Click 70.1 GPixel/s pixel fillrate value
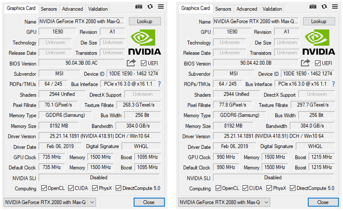This screenshot has height=211, width=343. [x=58, y=105]
